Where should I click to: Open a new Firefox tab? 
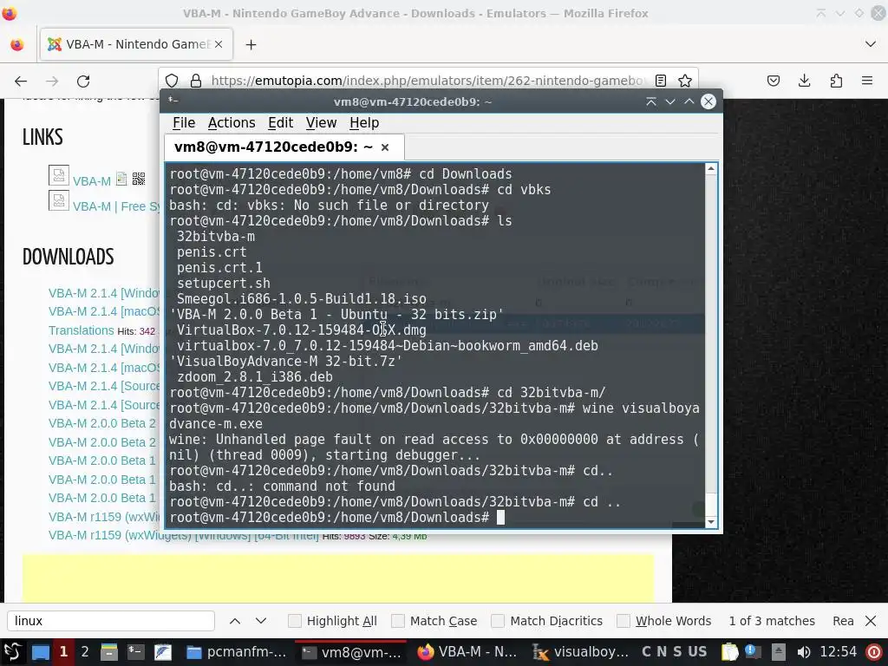click(x=251, y=44)
